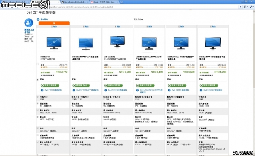Collapse the 面板類型 row expander
Image resolution: width=255 pixels, height=156 pixels.
click(37, 103)
